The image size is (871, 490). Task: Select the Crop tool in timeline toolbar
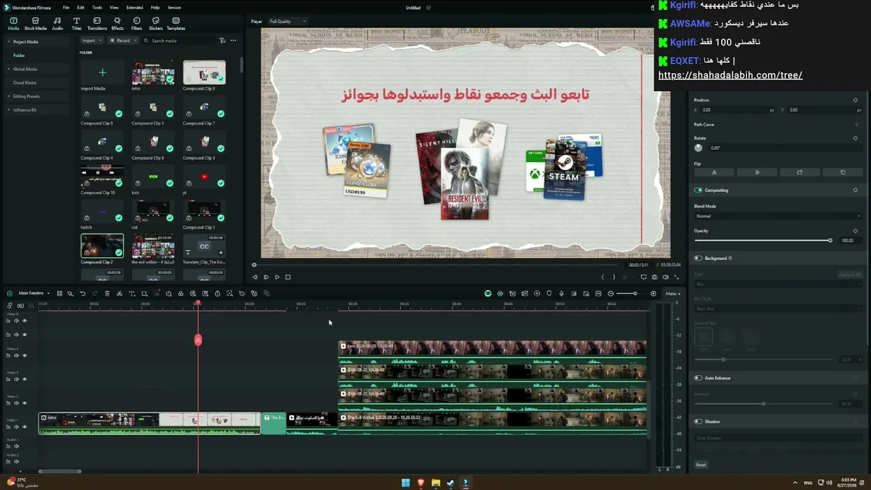pos(144,293)
